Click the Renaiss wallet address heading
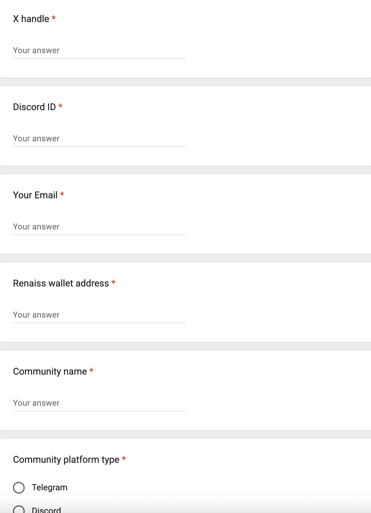371x513 pixels. pyautogui.click(x=61, y=283)
